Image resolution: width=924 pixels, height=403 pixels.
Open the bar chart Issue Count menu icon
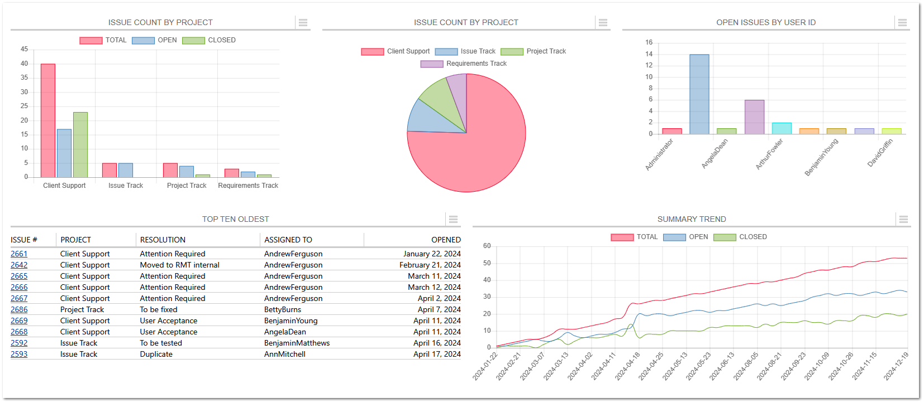[303, 23]
